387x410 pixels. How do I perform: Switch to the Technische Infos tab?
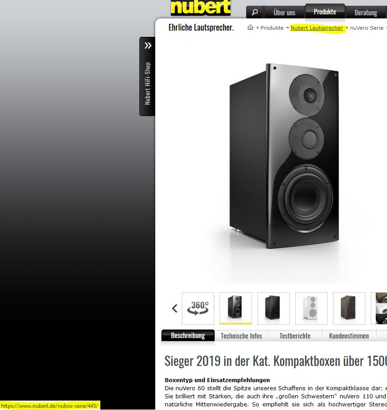point(241,336)
